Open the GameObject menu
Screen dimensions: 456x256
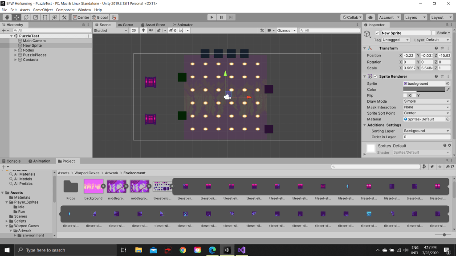point(43,10)
